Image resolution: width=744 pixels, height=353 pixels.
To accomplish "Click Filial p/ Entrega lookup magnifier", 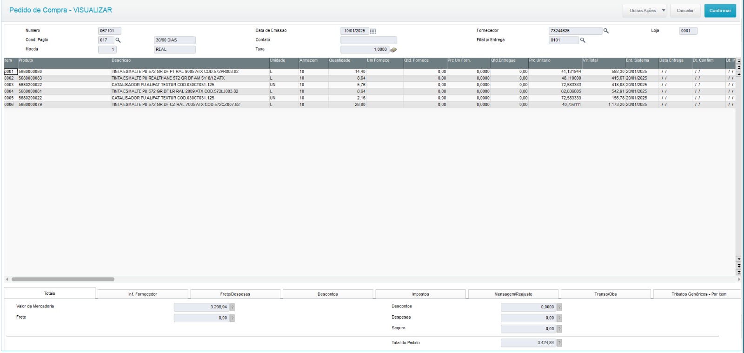I will [583, 40].
